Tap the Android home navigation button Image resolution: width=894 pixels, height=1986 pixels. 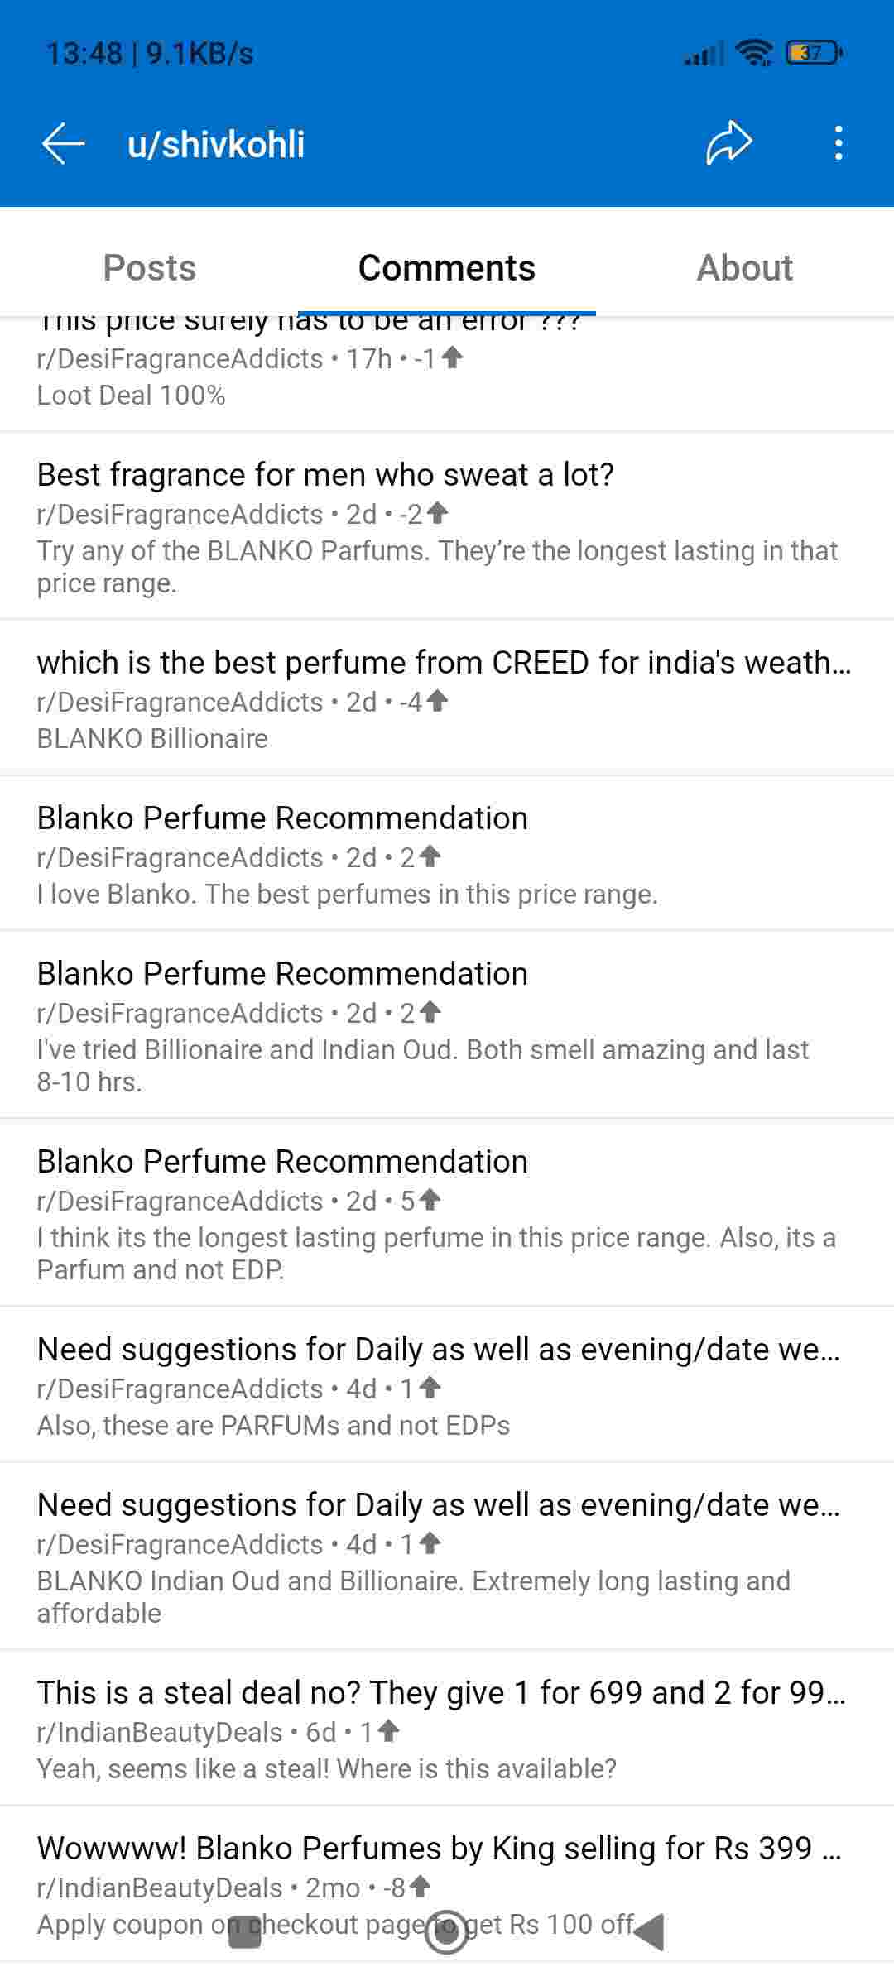[446, 1931]
